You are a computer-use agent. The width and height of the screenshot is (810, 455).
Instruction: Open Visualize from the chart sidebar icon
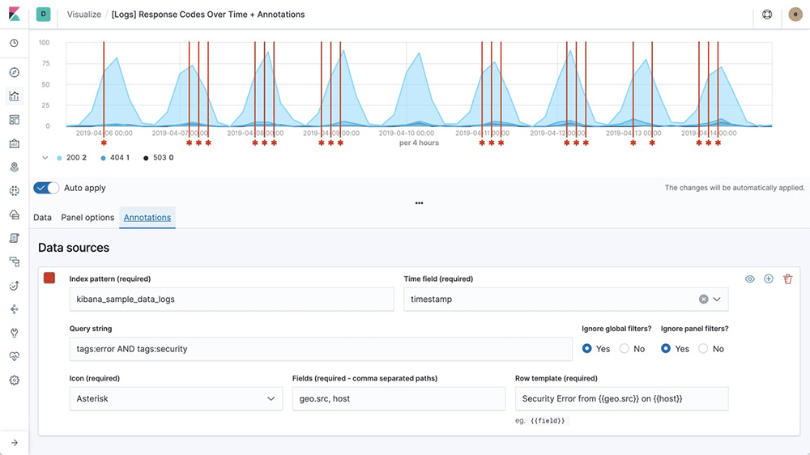coord(14,96)
